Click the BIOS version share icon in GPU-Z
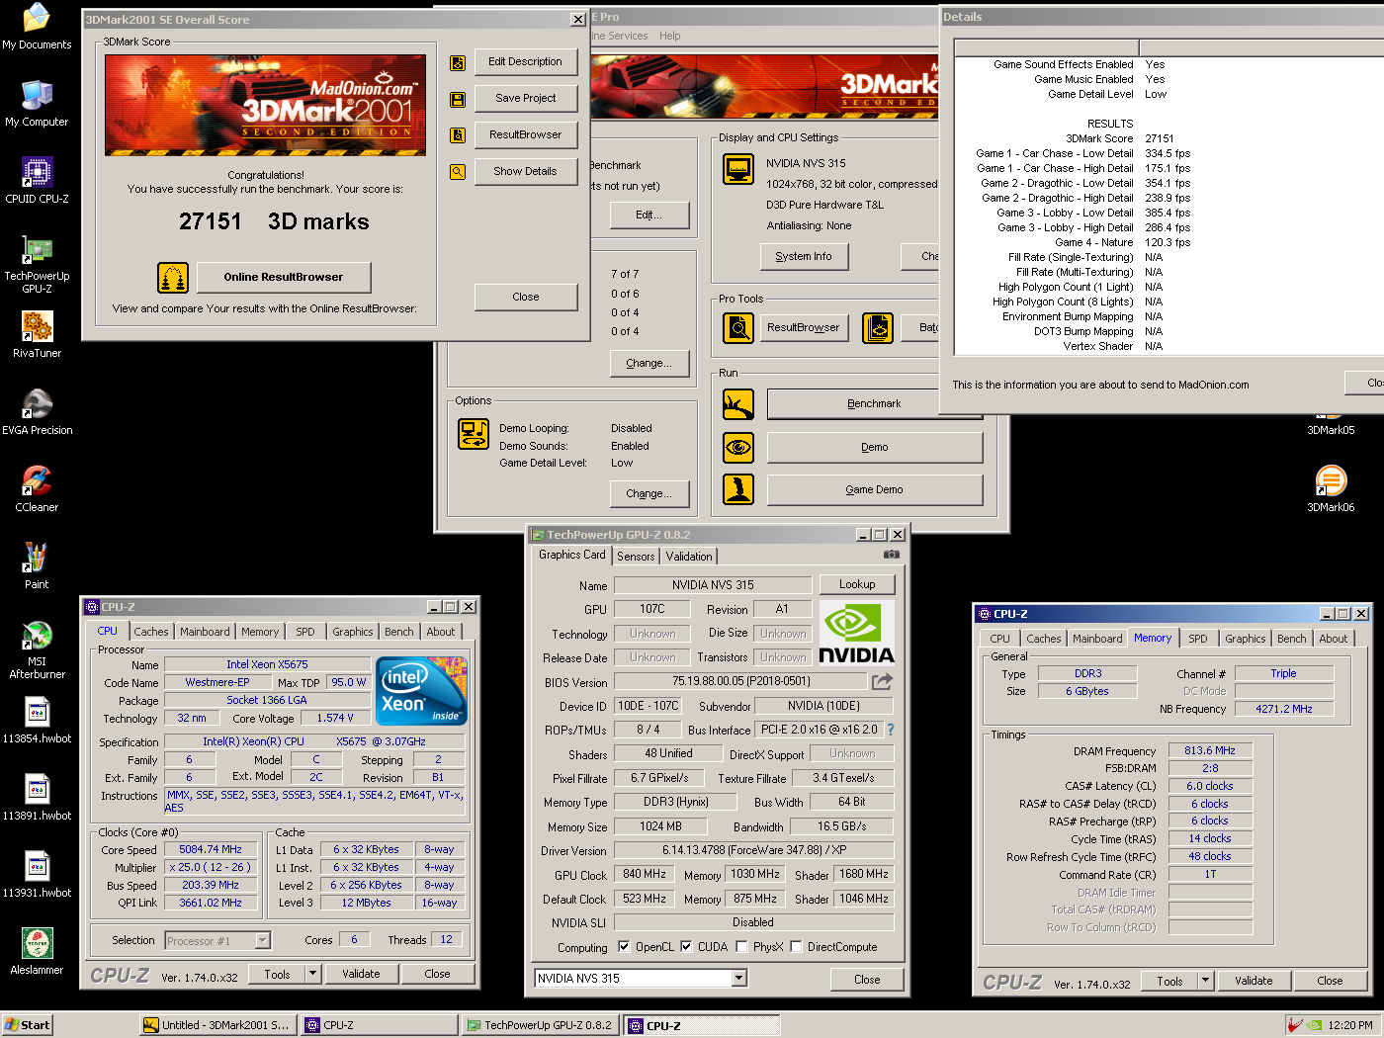The height and width of the screenshot is (1038, 1384). (x=882, y=681)
